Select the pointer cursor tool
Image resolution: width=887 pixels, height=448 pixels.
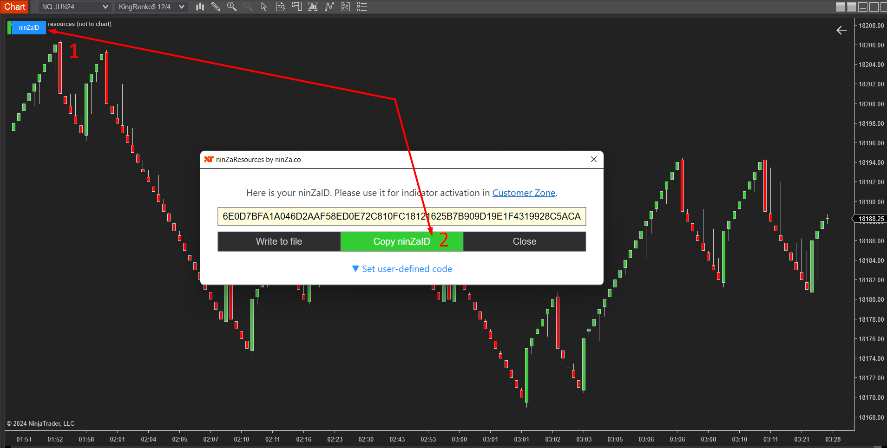pyautogui.click(x=264, y=6)
